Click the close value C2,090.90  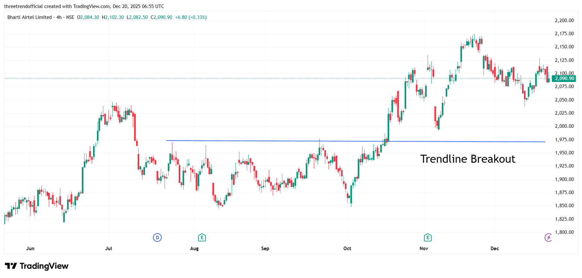[161, 17]
